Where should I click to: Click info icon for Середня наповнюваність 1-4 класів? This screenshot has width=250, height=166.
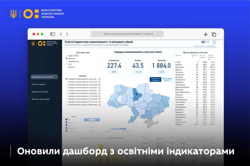coord(99,96)
